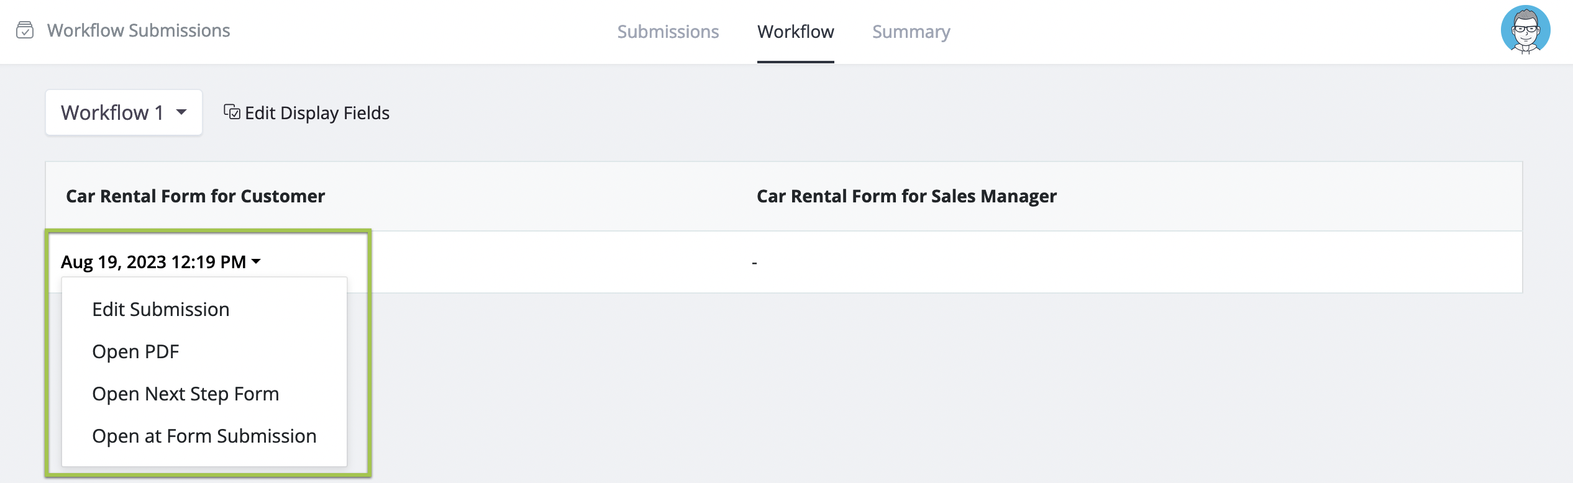The width and height of the screenshot is (1573, 483).
Task: Select the Workflow tab
Action: 795,32
